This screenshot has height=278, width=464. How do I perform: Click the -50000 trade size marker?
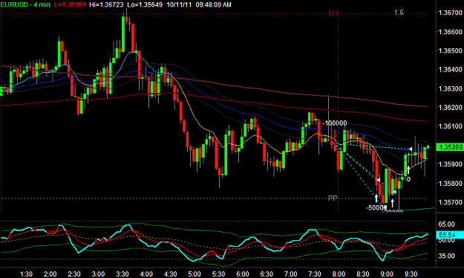click(376, 208)
